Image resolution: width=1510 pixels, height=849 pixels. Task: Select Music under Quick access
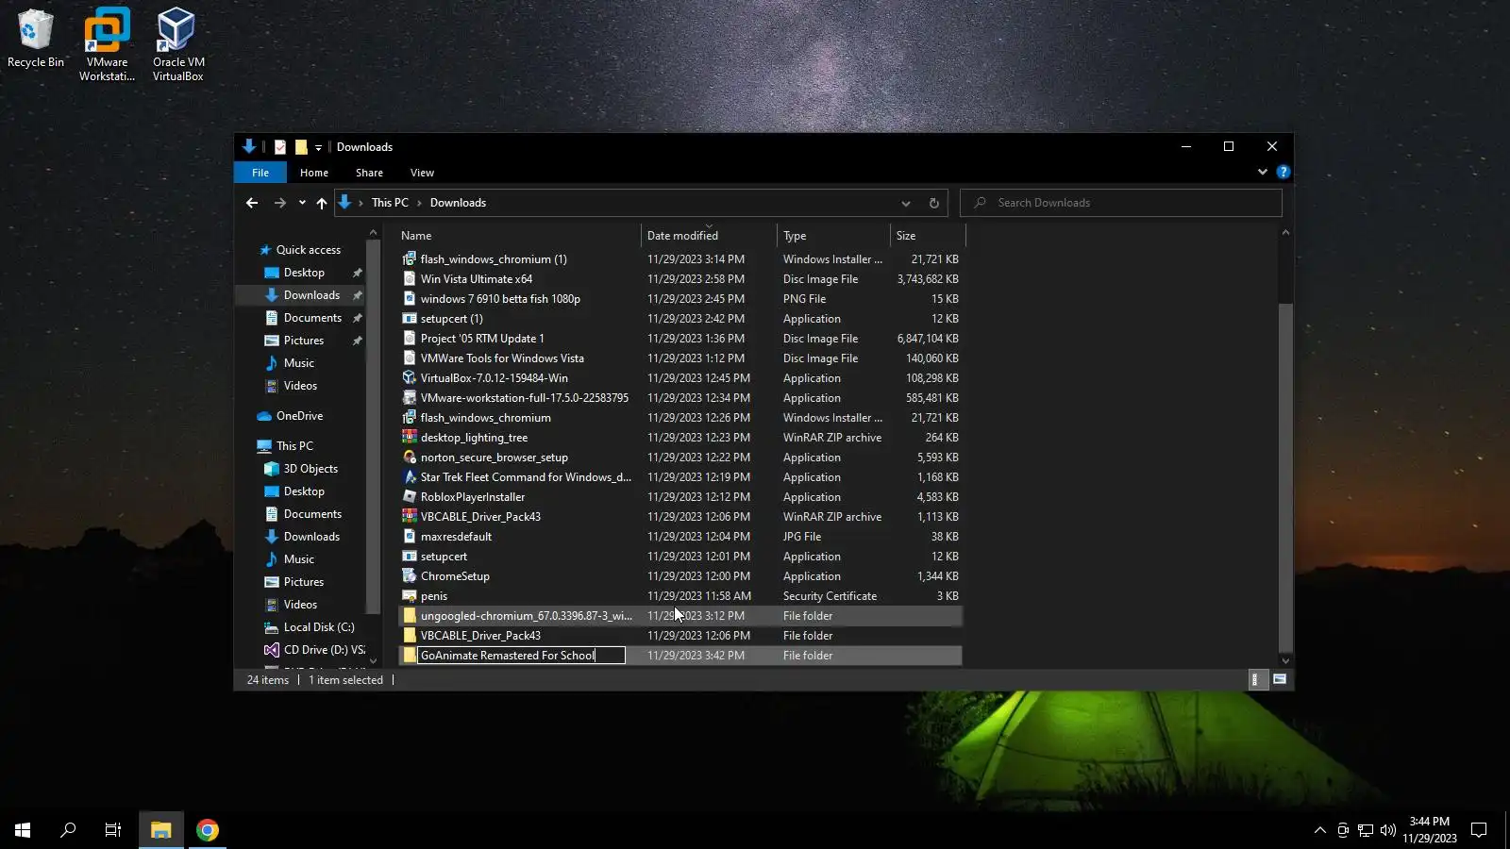[299, 363]
